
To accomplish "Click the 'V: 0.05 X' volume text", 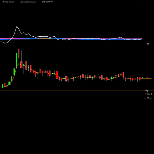I will coord(148,94).
